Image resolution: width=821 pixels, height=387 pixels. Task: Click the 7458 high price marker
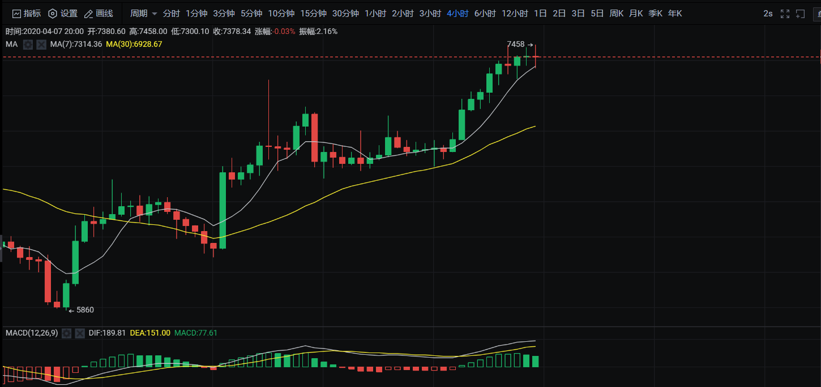tap(515, 45)
